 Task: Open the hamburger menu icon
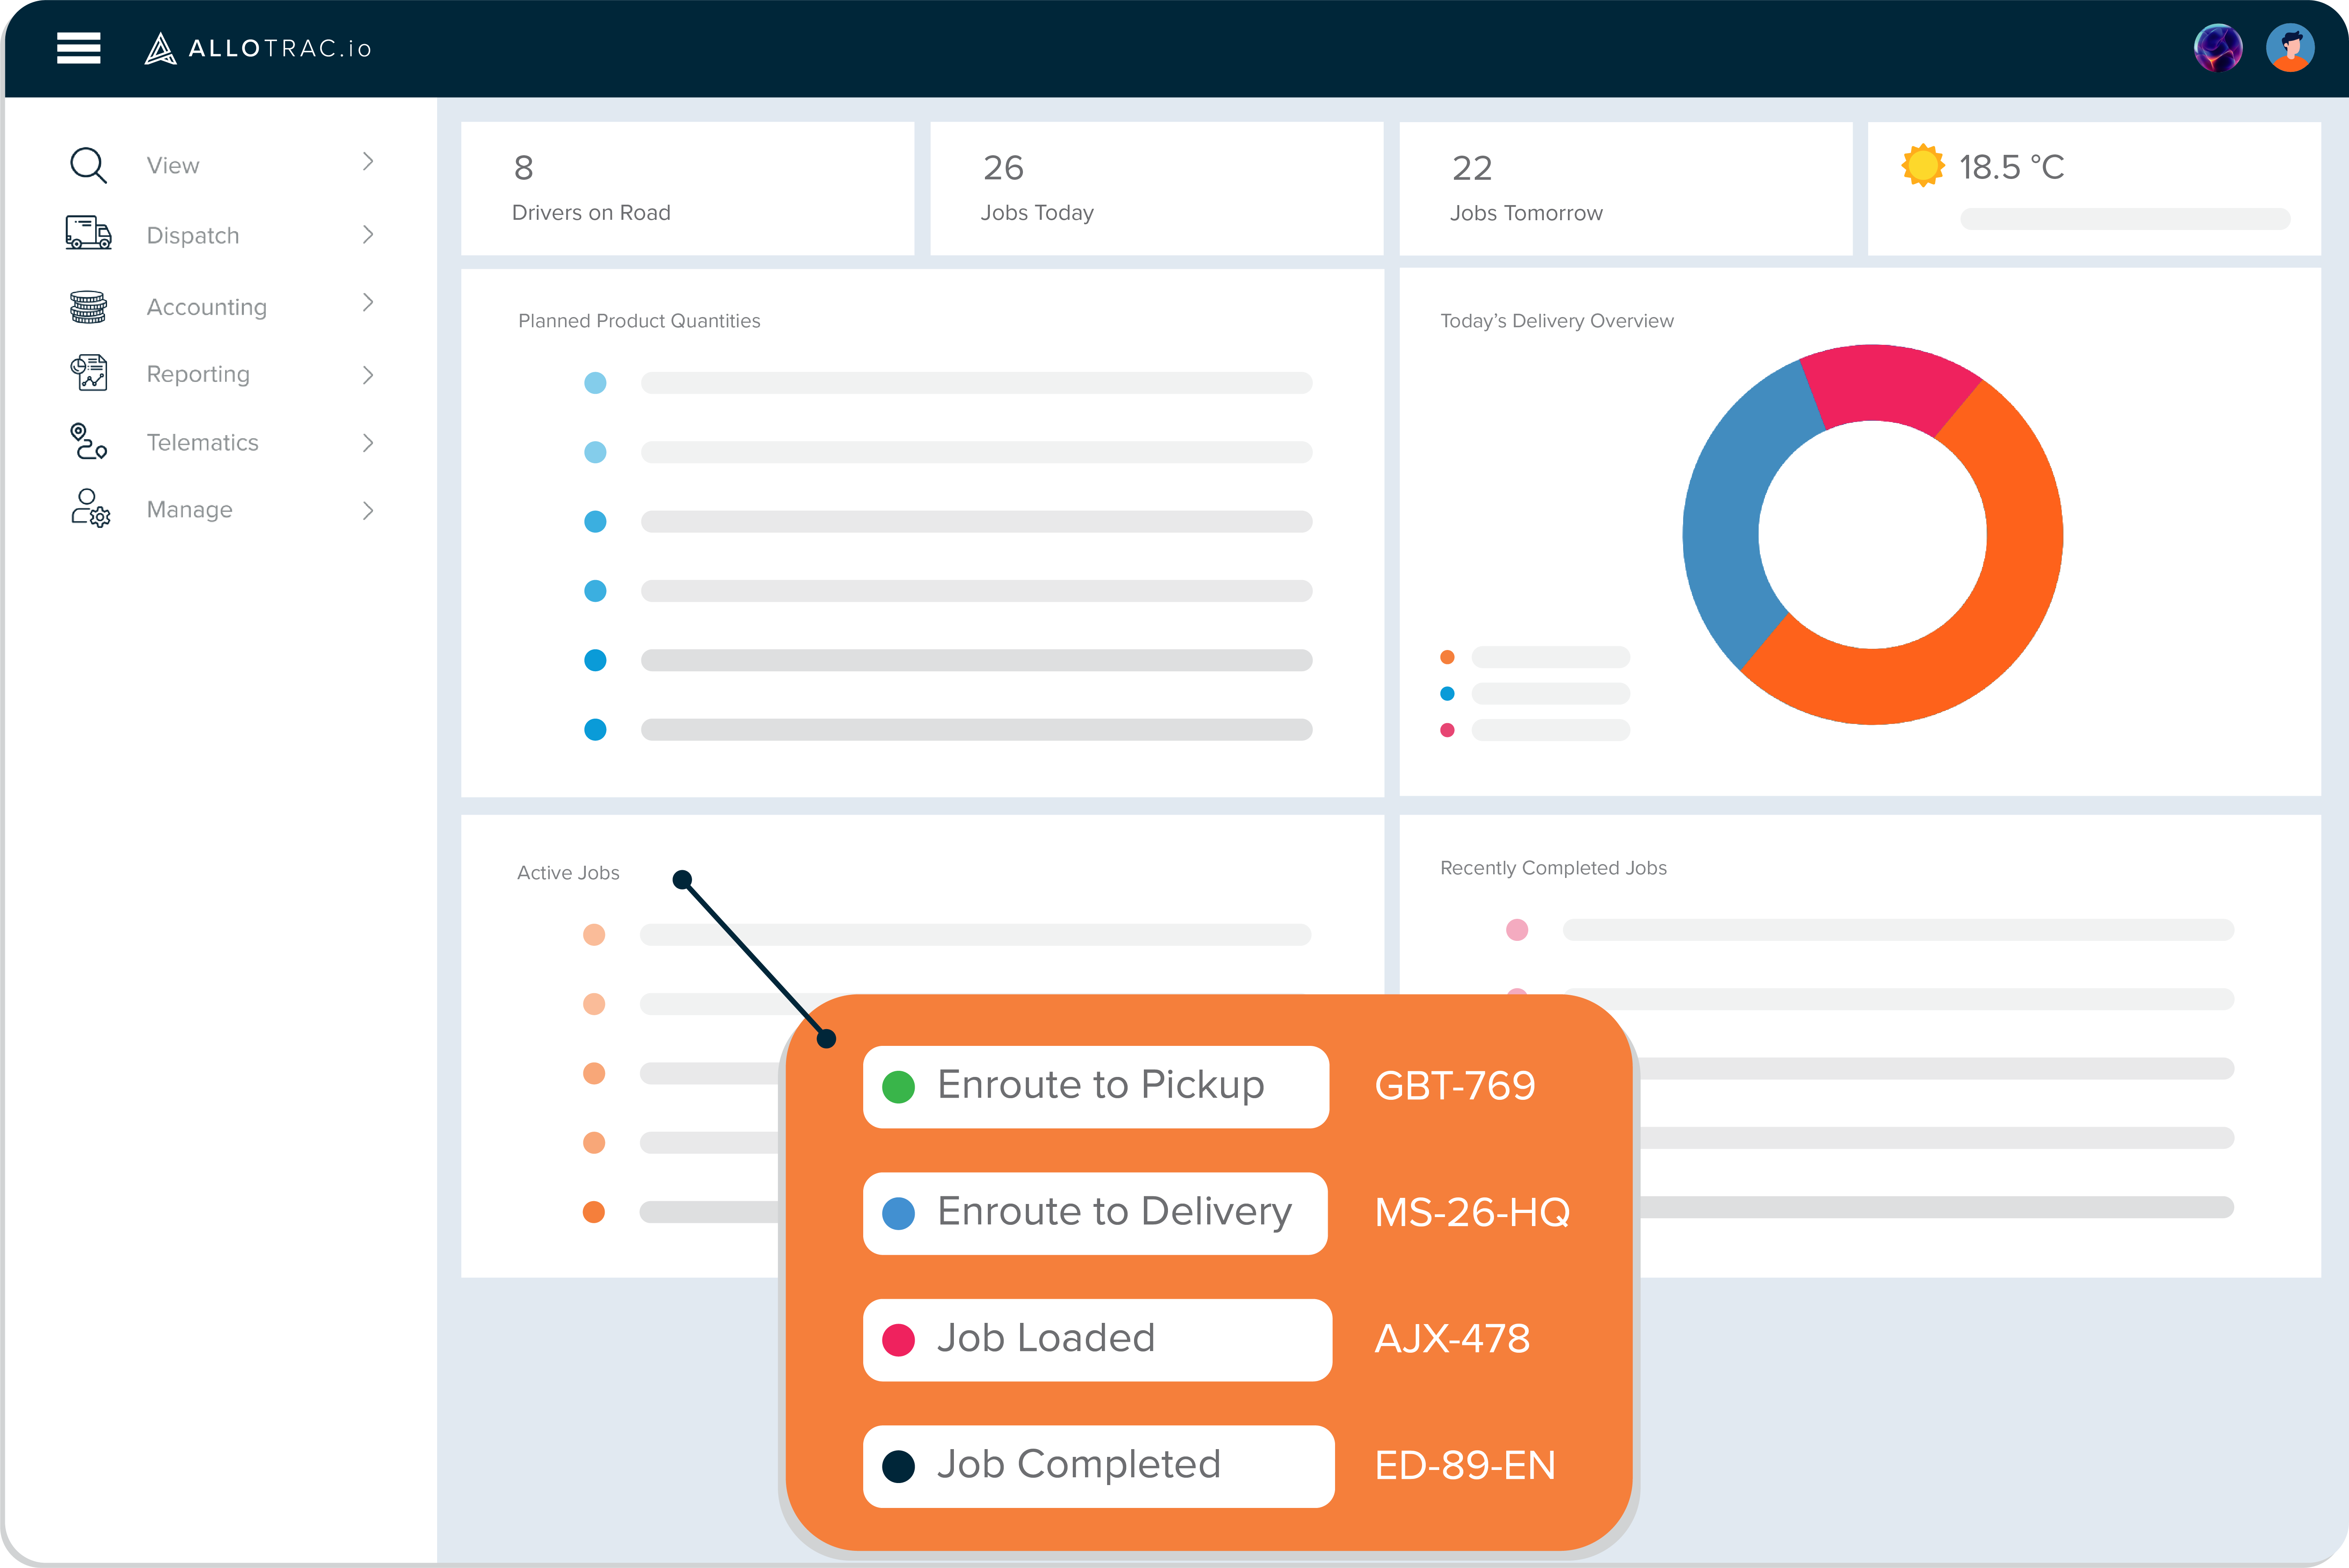coord(78,47)
